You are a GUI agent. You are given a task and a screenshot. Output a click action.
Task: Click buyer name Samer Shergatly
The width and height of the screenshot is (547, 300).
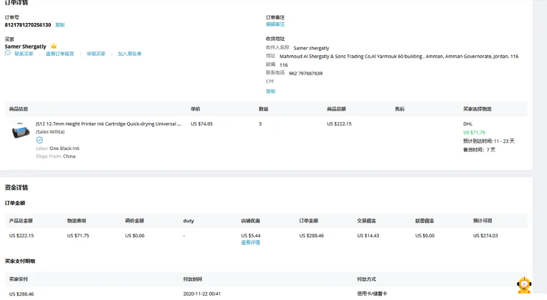pos(26,47)
